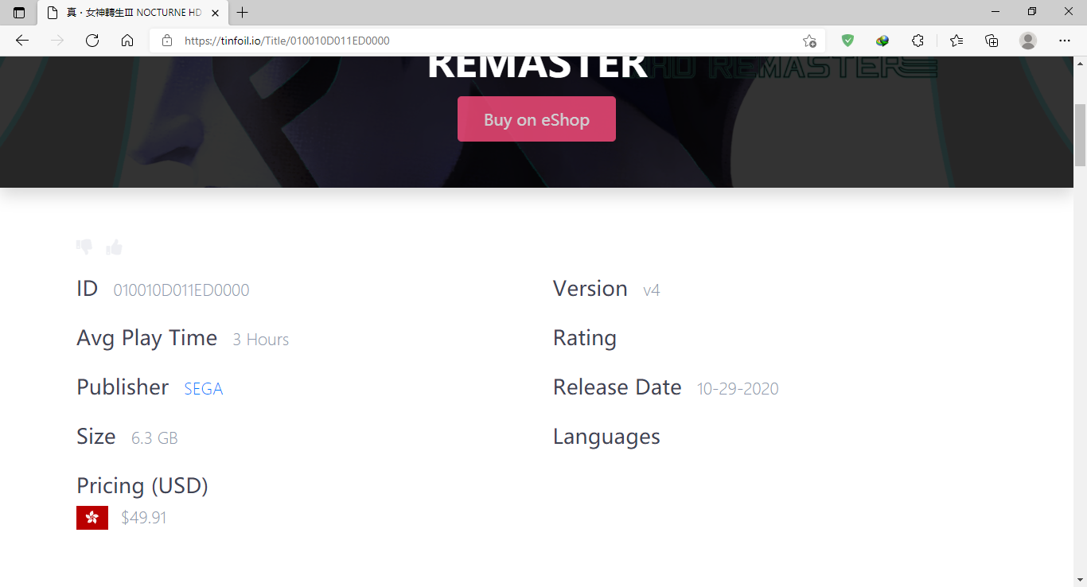
Task: Reload the page with Refresh icon
Action: click(x=92, y=41)
